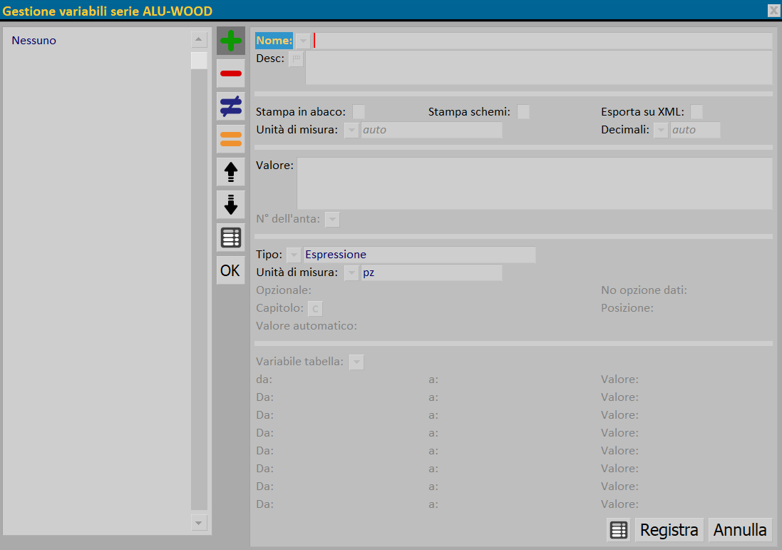Viewport: 782px width, 550px height.
Task: Click the blue not-equal sign icon
Action: pos(230,106)
